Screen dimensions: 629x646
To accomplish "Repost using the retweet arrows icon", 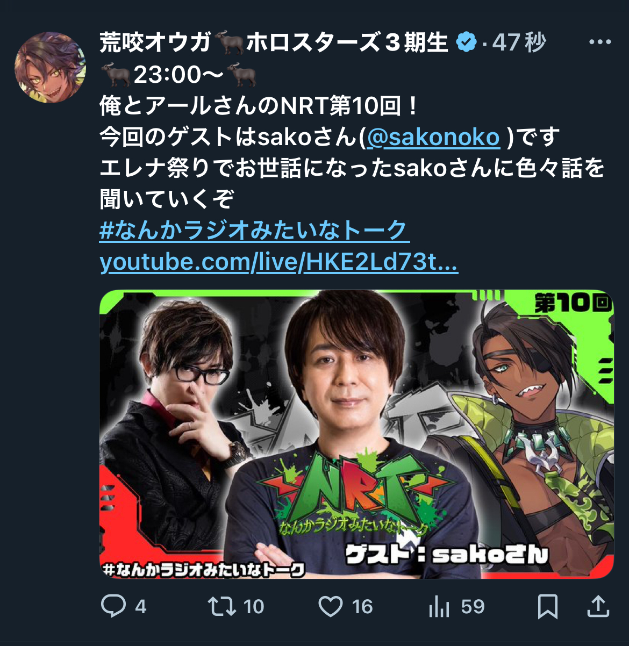I will [222, 606].
